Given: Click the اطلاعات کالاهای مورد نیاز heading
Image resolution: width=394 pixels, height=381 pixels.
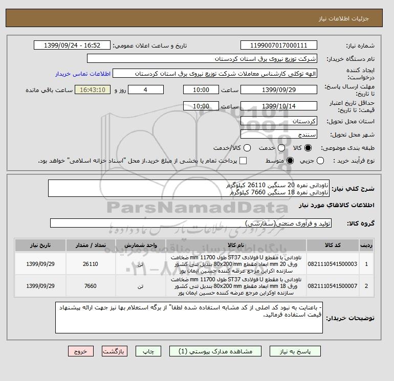Looking at the screenshot, I should click(x=337, y=205).
